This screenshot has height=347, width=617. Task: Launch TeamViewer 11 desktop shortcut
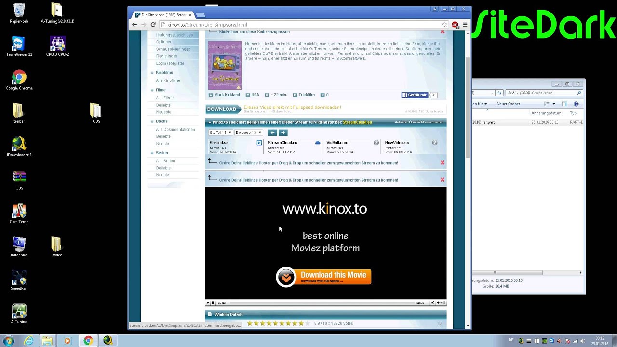coord(19,47)
